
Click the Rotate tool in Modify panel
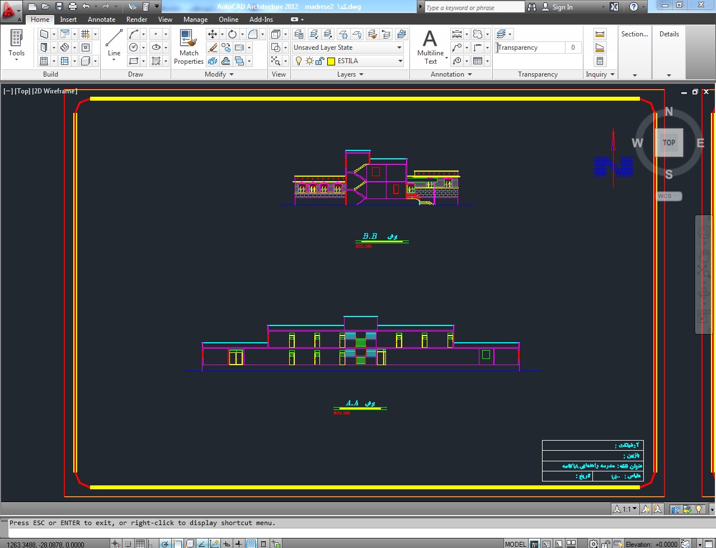[x=232, y=34]
